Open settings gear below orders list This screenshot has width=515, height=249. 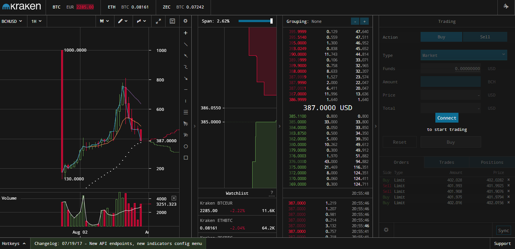pyautogui.click(x=386, y=230)
